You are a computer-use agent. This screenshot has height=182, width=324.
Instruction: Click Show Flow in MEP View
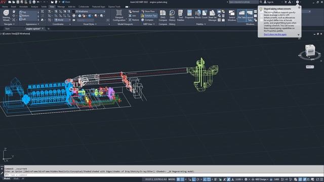pos(148,11)
